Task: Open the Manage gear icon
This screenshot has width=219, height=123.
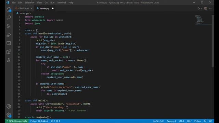Action: [x=9, y=115]
